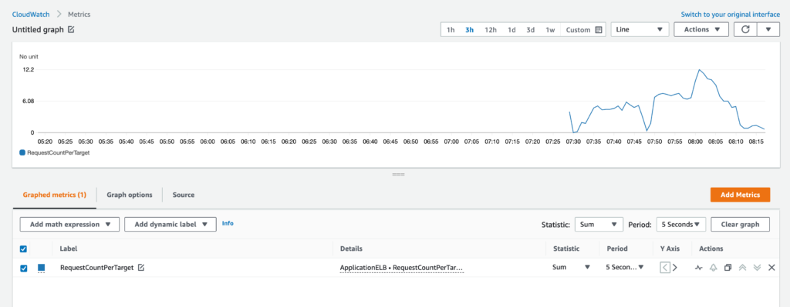Select the 1d time range
The height and width of the screenshot is (307, 790).
coord(511,30)
